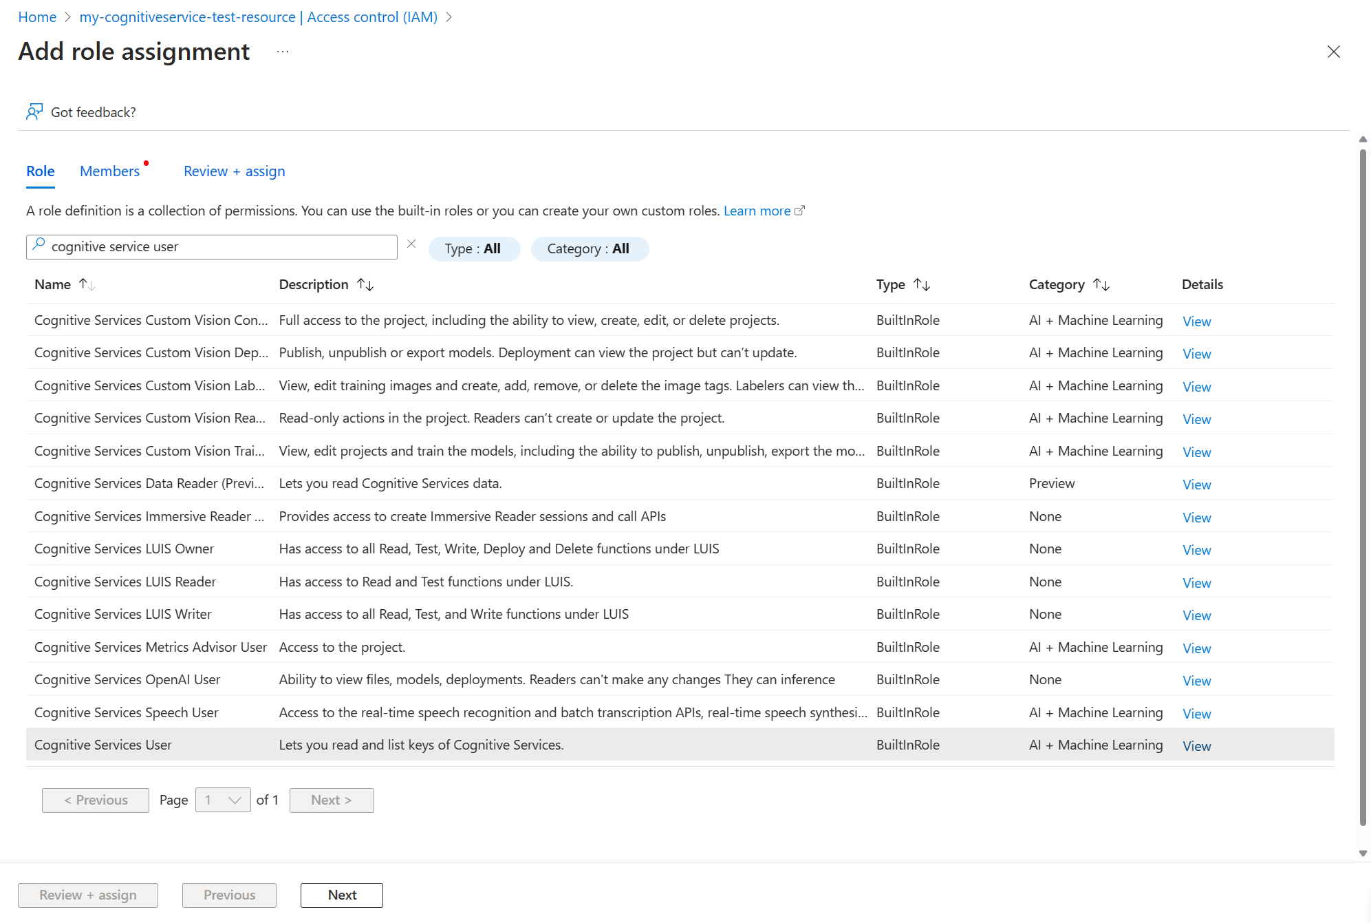1371x923 pixels.
Task: View details for Data Reader (Previ... role
Action: click(1196, 485)
